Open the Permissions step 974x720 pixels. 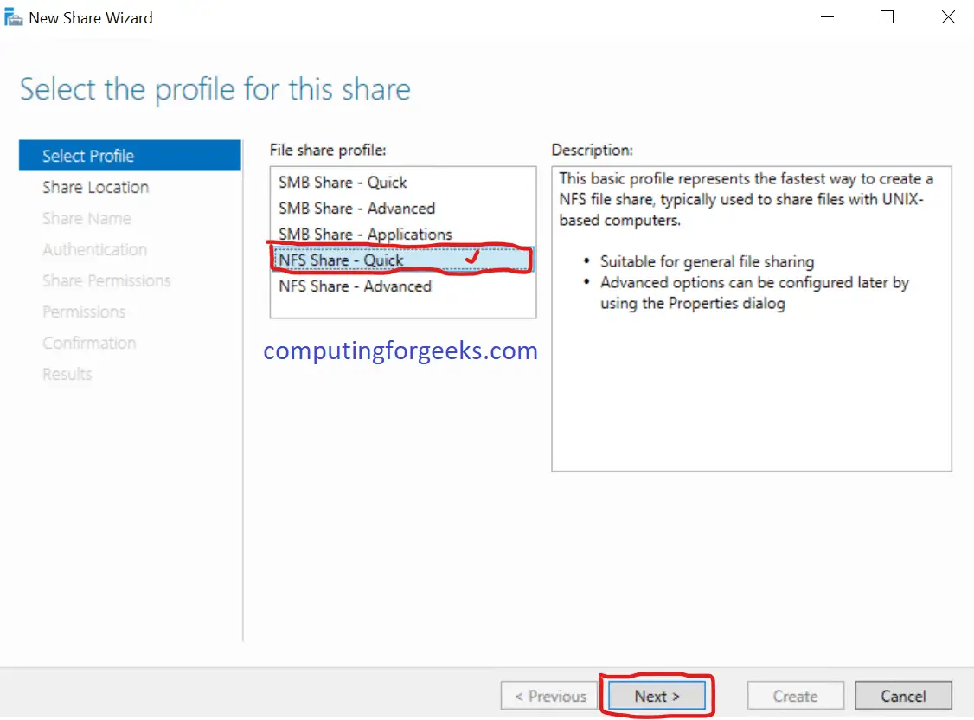83,312
